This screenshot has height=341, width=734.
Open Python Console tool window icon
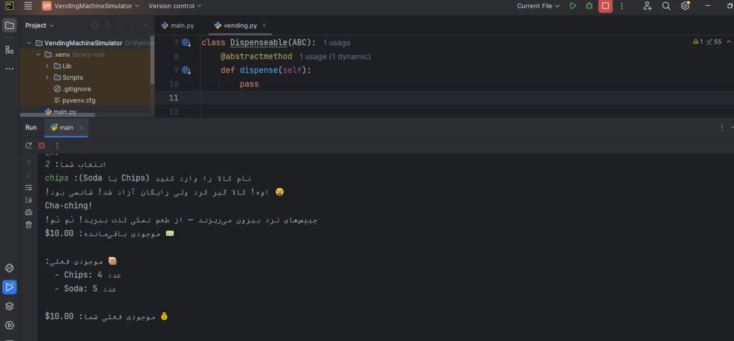(x=9, y=268)
